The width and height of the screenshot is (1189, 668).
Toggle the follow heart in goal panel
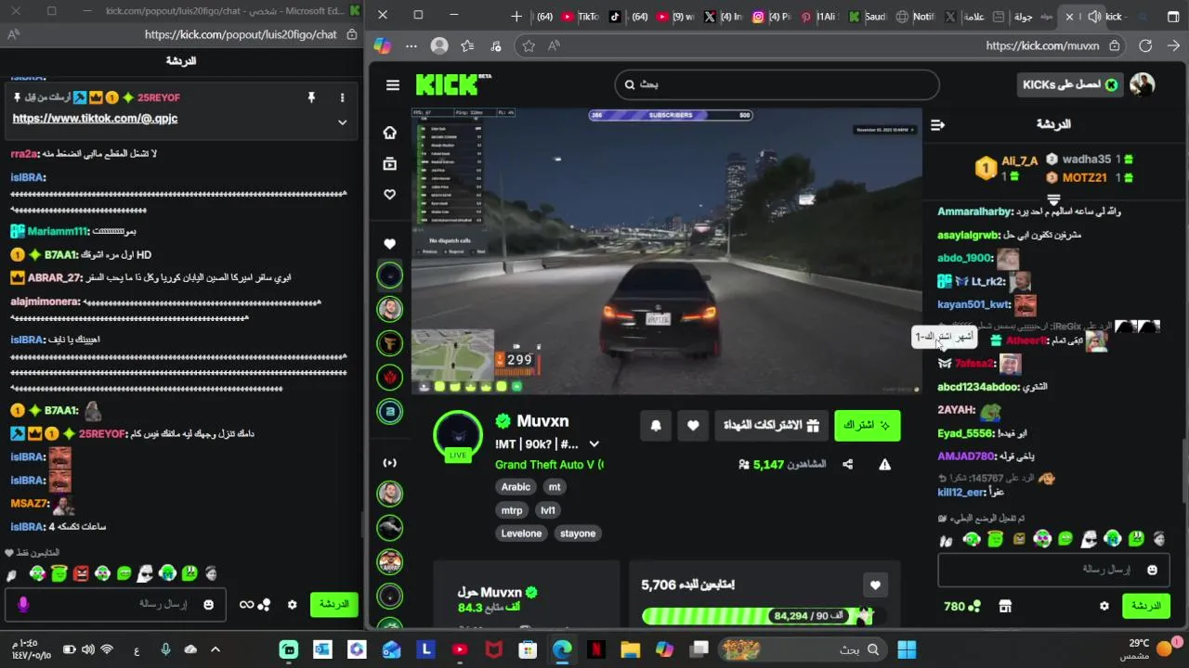coord(875,584)
